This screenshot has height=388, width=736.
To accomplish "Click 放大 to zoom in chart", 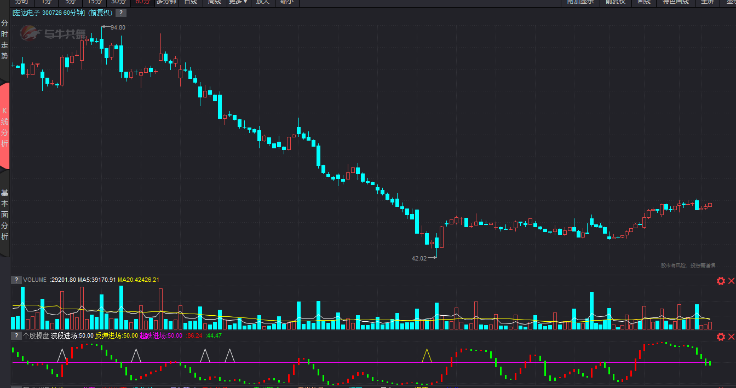I will 263,2.
